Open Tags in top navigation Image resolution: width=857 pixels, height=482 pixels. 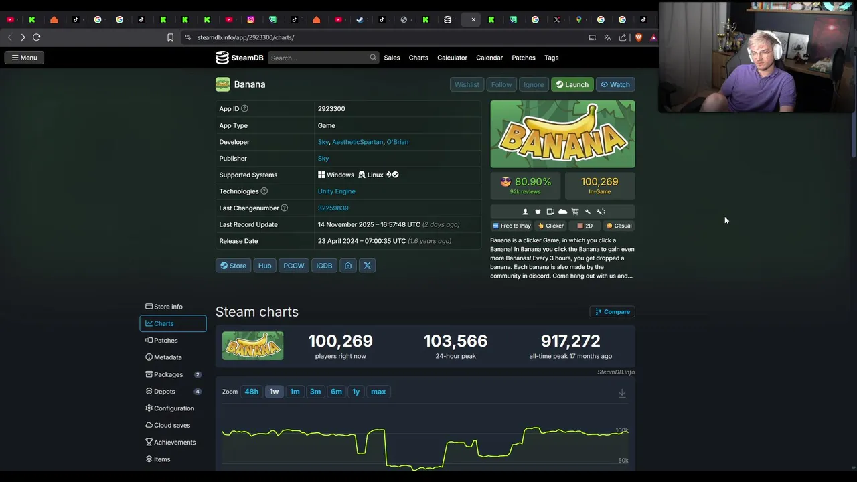pos(552,58)
